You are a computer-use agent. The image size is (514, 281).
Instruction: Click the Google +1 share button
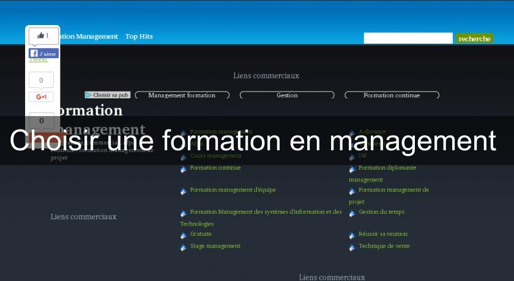(41, 97)
